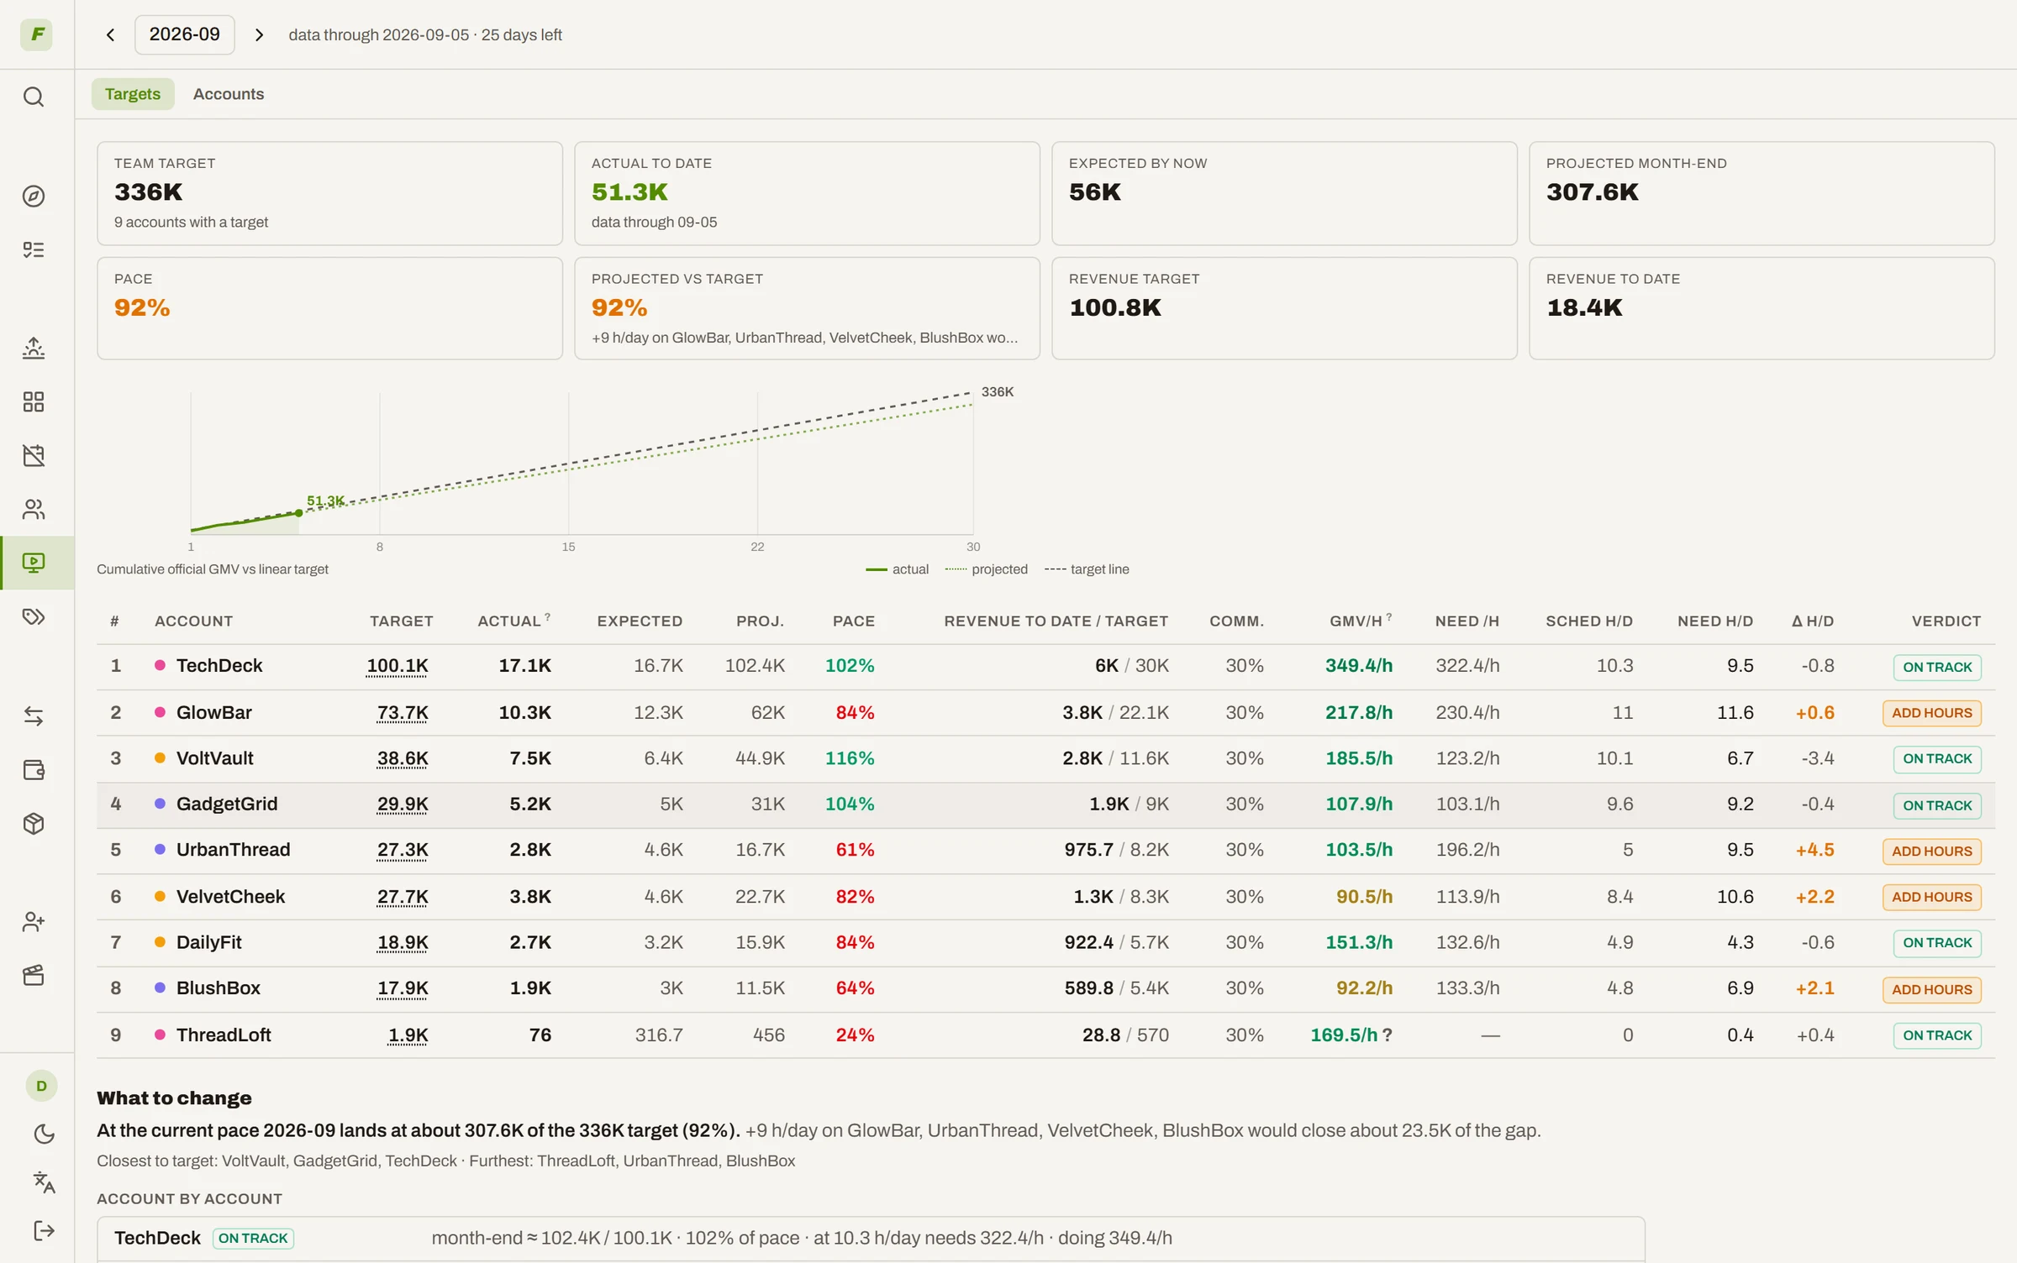Click VelvetCheek ADD HOURS verdict badge
This screenshot has height=1263, width=2017.
point(1932,897)
